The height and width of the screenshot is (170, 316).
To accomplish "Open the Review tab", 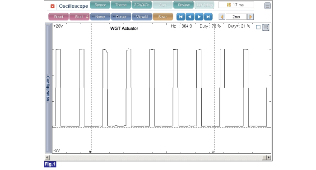I will pyautogui.click(x=183, y=5).
